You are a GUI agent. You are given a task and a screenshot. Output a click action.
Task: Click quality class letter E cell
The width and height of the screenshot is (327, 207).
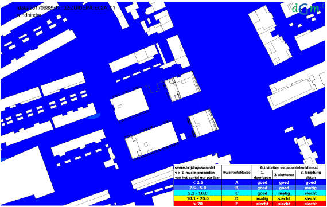pyautogui.click(x=237, y=204)
